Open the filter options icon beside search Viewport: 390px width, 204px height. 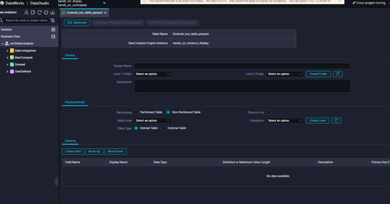[x=53, y=20]
